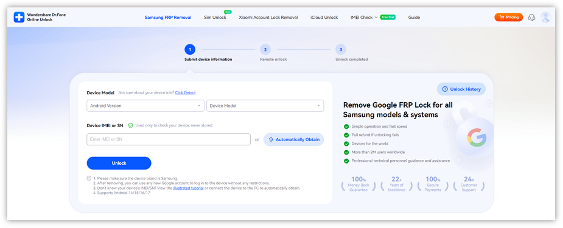Focus the Enter IMEI or SN field

(x=169, y=139)
